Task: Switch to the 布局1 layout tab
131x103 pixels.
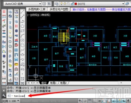Action: (x=53, y=83)
